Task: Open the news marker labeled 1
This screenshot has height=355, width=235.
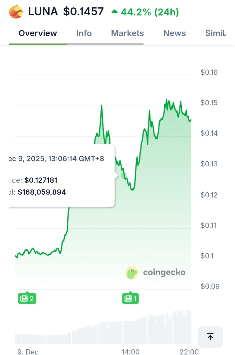Action: [130, 298]
